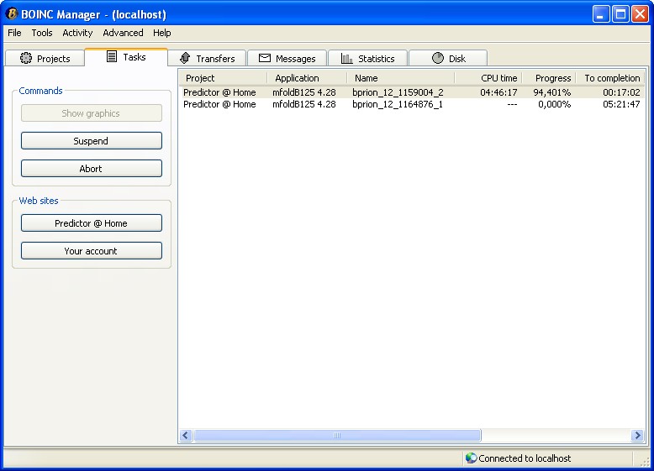Click the globe connection icon in status bar
The image size is (654, 471).
pos(471,458)
